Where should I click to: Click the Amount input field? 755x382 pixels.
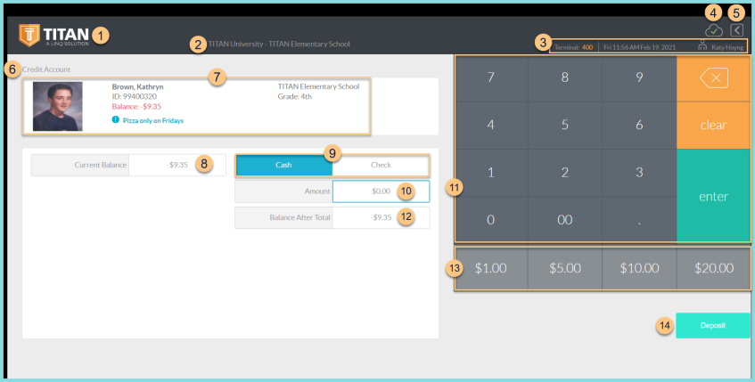click(x=381, y=191)
